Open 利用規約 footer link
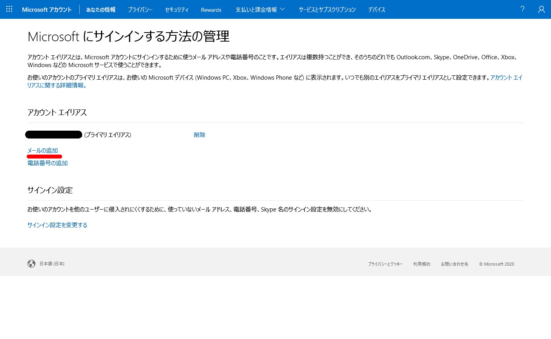 (422, 264)
